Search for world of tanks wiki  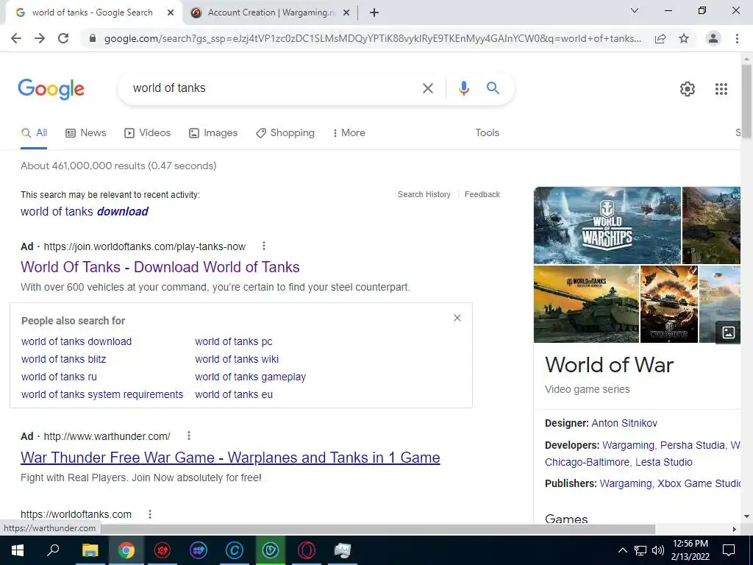pos(237,359)
